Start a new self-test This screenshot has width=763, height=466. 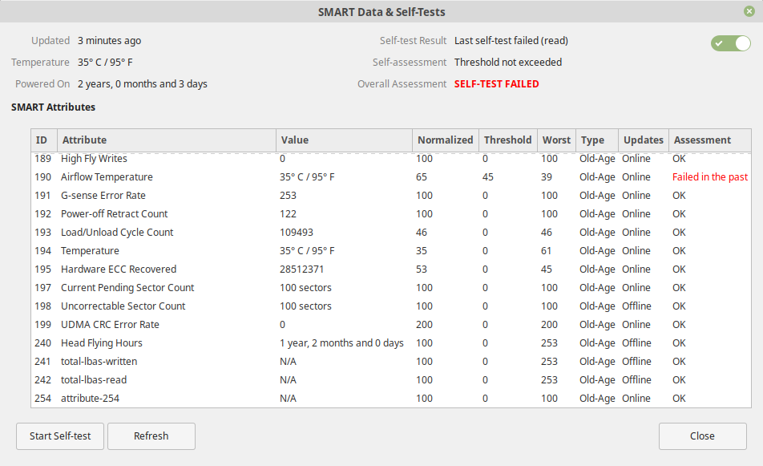60,436
